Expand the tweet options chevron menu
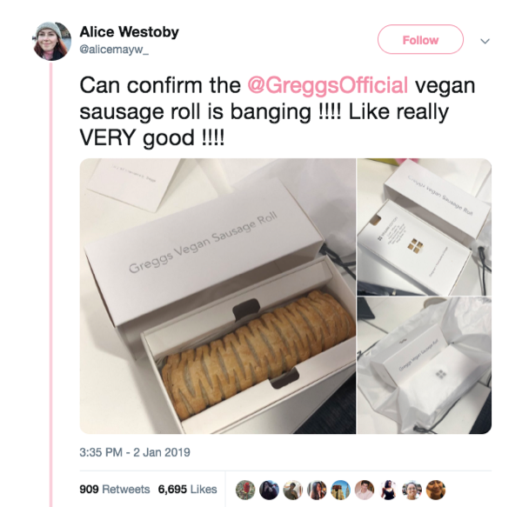Viewport: 522px width, 507px height. [x=485, y=41]
